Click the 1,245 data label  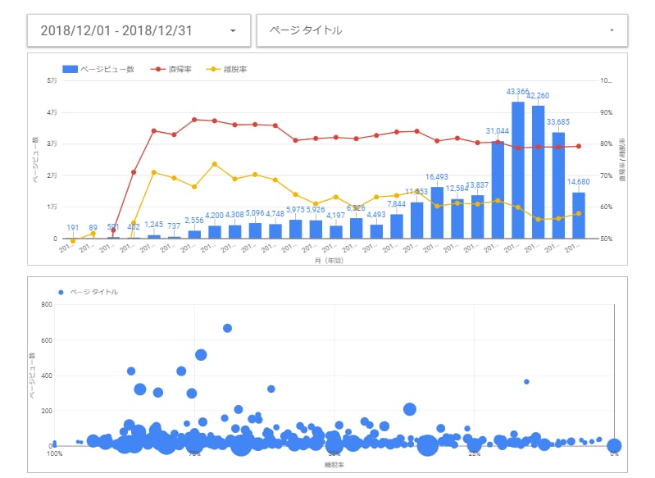[x=154, y=225]
